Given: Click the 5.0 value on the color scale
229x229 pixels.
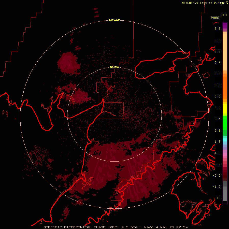Looking at the screenshot, I should click(x=218, y=96).
